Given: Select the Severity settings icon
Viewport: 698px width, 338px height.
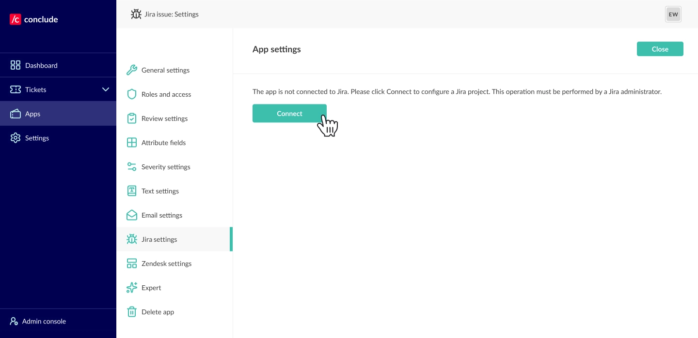Looking at the screenshot, I should coord(132,167).
